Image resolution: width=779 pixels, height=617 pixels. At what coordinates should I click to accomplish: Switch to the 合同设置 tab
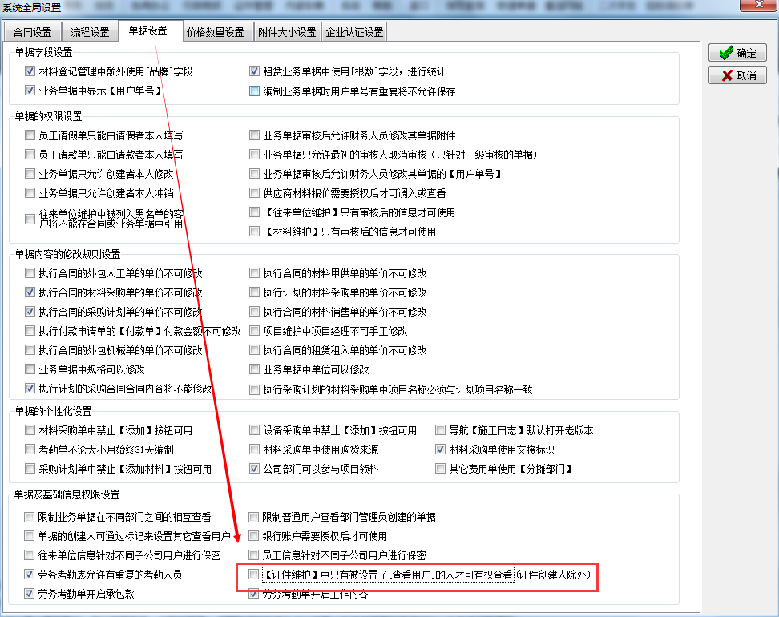coord(32,33)
